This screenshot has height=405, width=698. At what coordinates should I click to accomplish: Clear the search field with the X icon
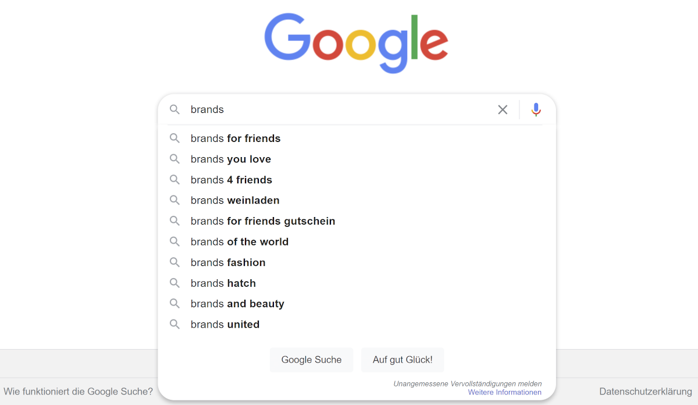pos(503,109)
